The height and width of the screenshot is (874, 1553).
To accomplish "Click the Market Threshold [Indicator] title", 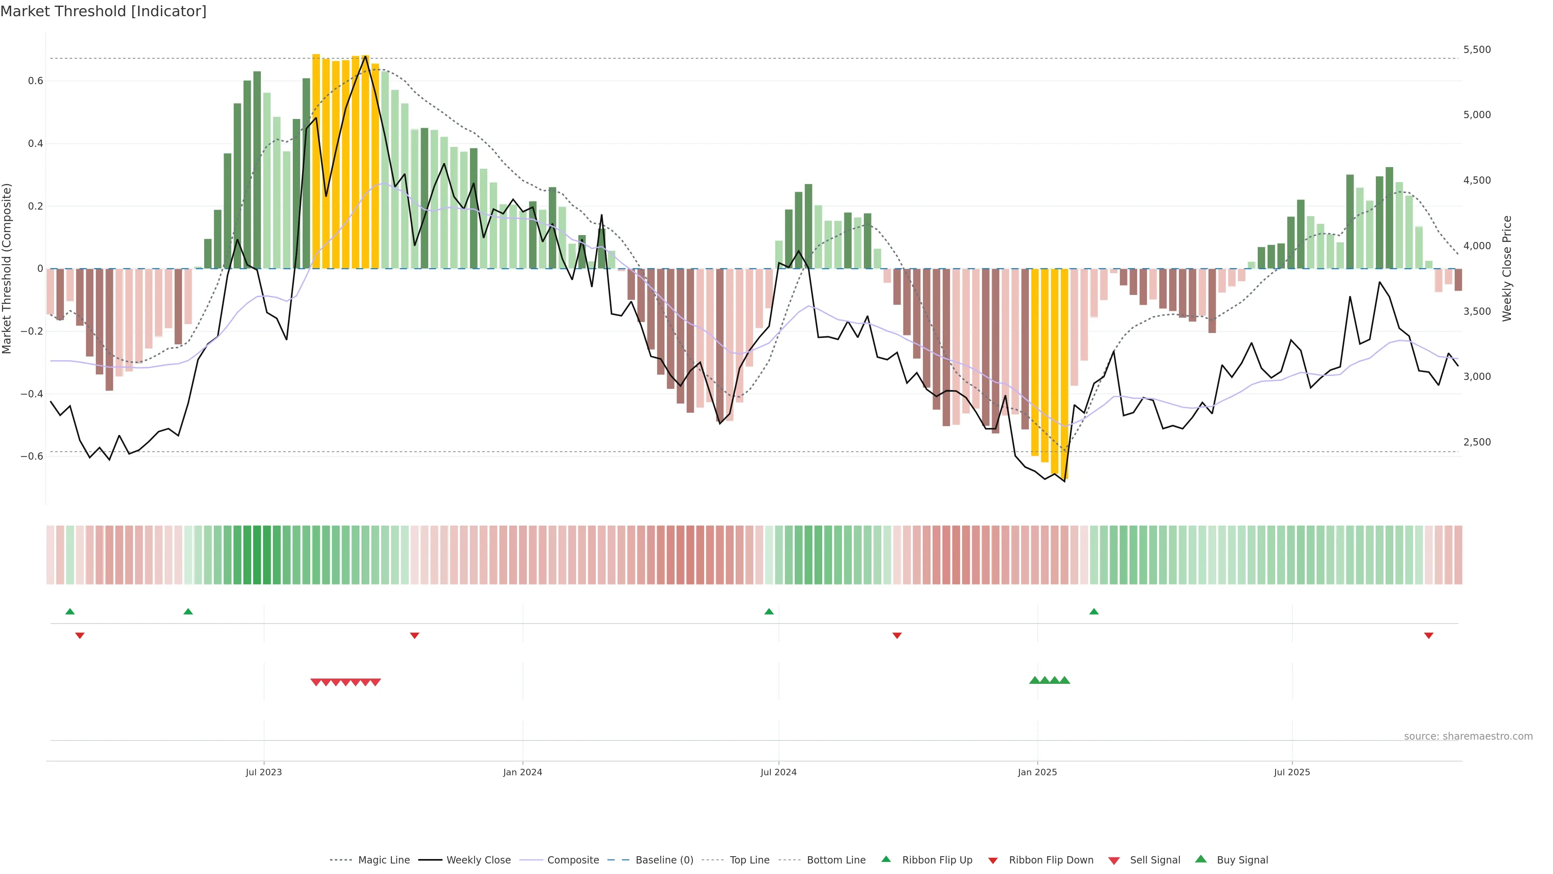I will point(103,11).
